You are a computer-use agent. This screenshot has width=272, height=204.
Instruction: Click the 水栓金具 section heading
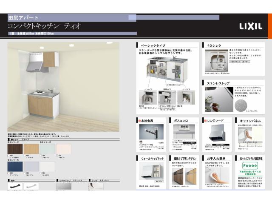[x=147, y=121]
